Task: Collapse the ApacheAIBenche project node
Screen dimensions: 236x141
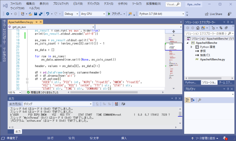Action: point(188,43)
